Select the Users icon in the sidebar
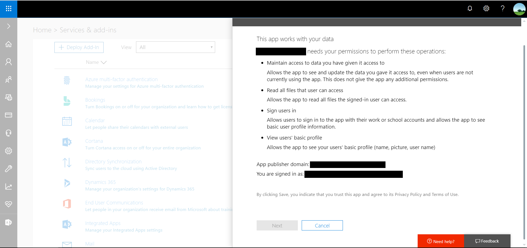527x248 pixels. tap(9, 62)
